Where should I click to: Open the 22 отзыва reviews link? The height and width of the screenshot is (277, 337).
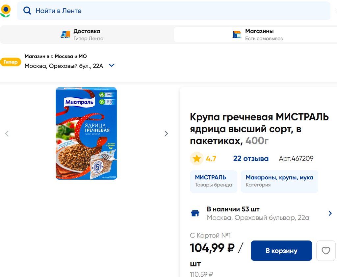click(251, 159)
